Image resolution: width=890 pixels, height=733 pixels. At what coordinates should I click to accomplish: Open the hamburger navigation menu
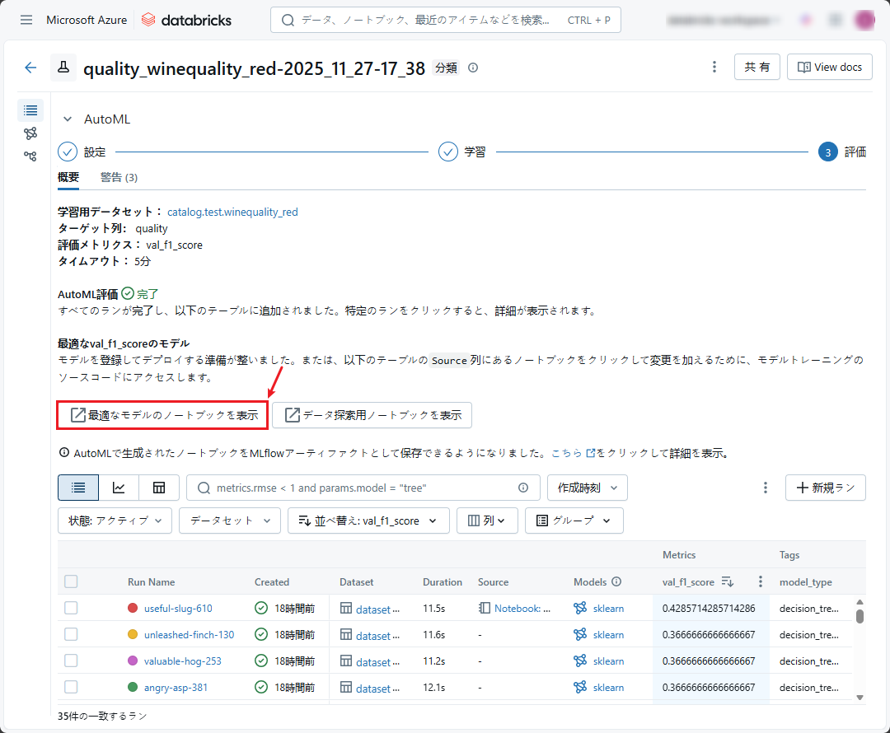click(26, 20)
